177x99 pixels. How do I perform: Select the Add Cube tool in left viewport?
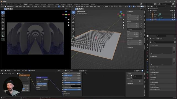(x=3, y=39)
